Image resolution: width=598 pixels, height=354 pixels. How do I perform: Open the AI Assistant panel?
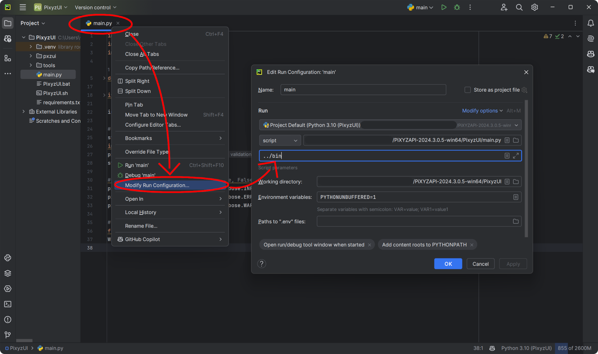point(591,39)
